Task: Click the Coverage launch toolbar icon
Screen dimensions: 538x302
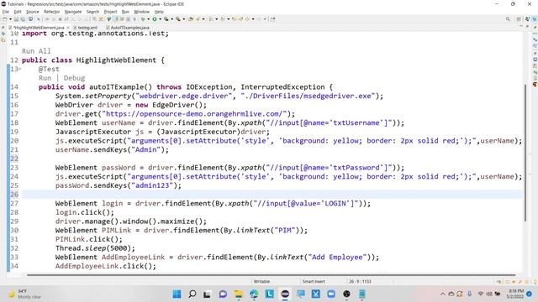Action: click(166, 19)
